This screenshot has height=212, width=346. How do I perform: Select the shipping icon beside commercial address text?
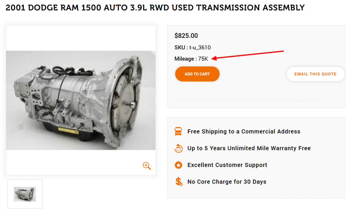click(178, 131)
